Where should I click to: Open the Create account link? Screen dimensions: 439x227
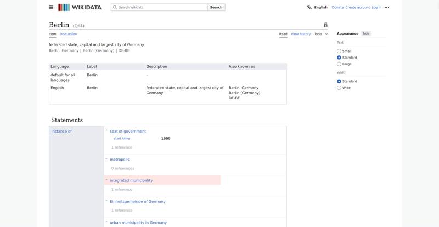click(x=358, y=7)
